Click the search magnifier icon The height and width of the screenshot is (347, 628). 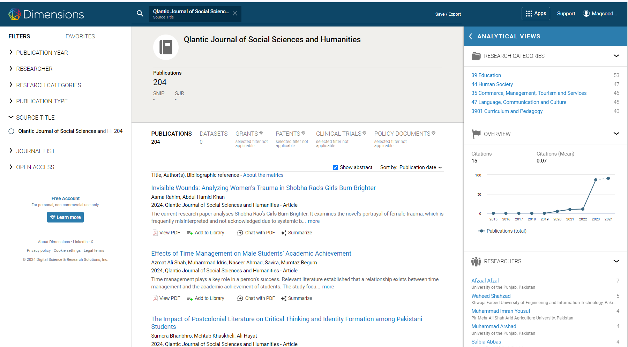140,14
